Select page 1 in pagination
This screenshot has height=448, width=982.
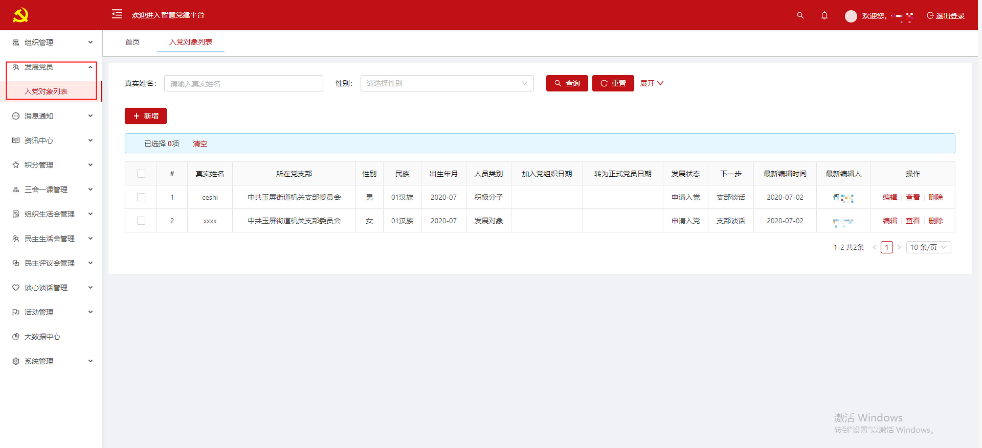(887, 247)
